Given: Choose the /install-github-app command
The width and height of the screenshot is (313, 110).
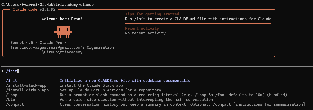Looking at the screenshot, I should (27, 90).
